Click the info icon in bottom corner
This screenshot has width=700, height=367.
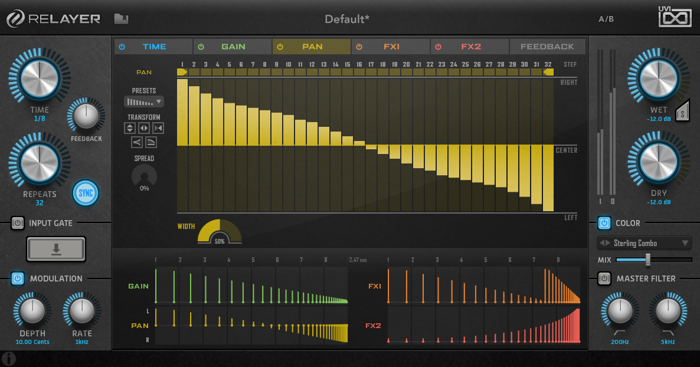tap(9, 358)
